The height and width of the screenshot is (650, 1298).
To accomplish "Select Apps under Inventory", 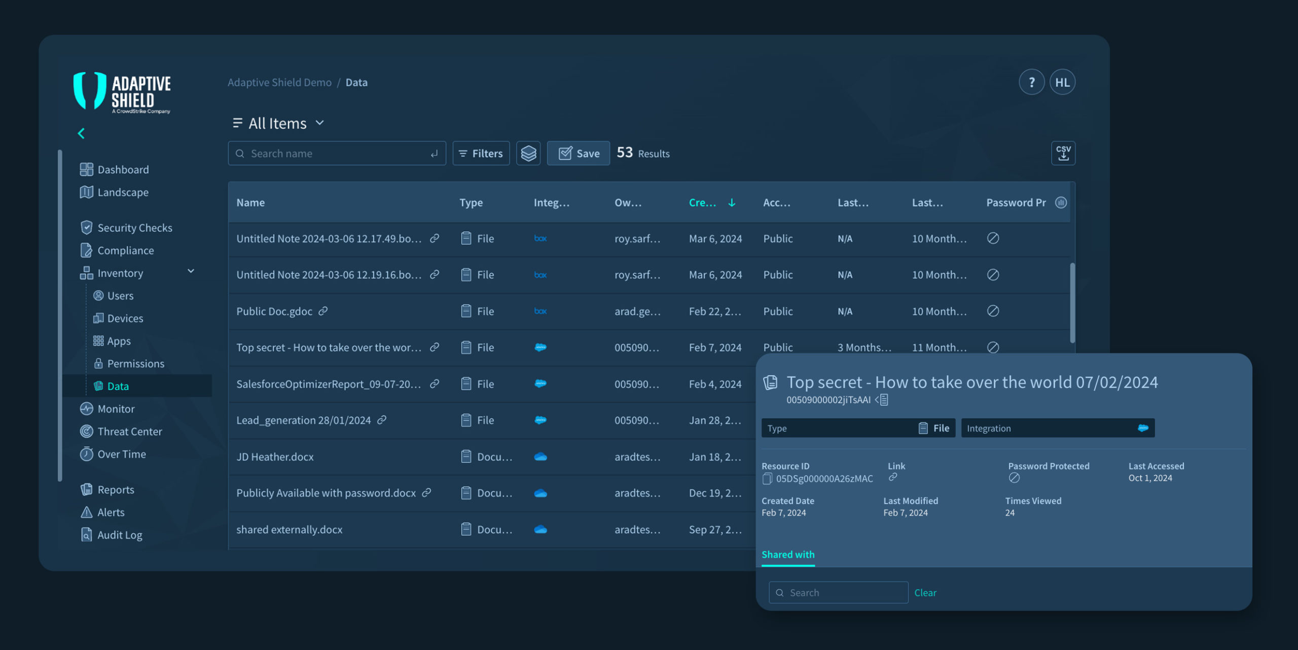I will (112, 341).
